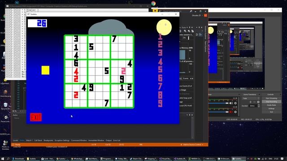Open the Fade scene transition dropdown in OBS
287x161 pixels.
pyautogui.click(x=251, y=98)
